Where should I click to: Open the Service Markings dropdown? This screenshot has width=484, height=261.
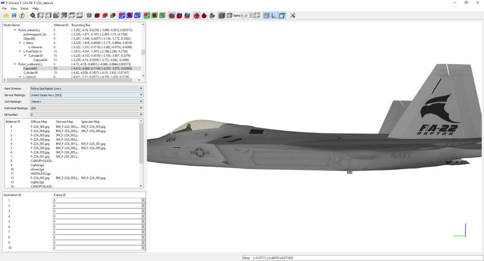[x=87, y=95]
